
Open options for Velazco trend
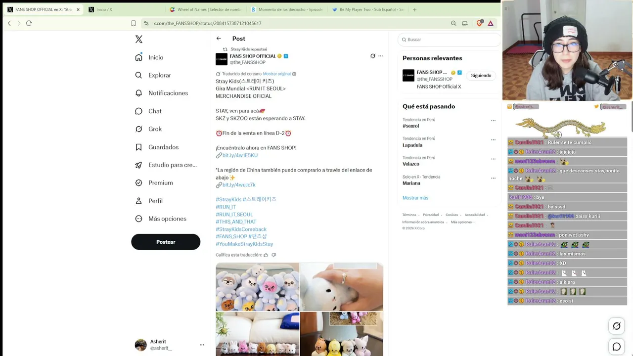[x=493, y=159]
